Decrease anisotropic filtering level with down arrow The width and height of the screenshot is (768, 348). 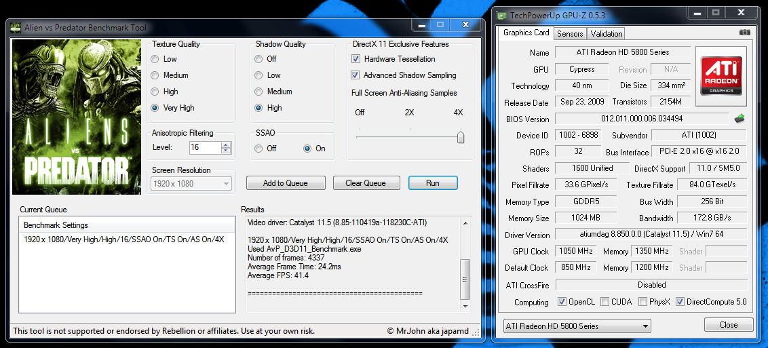click(225, 151)
